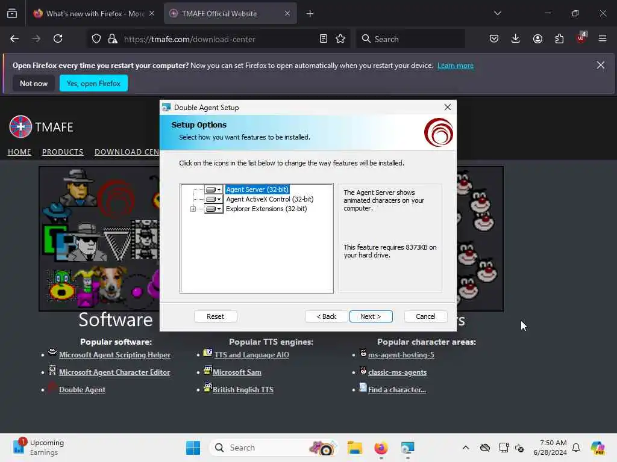Open the Agent ActiveX Control install dropdown
The image size is (617, 462).
214,199
